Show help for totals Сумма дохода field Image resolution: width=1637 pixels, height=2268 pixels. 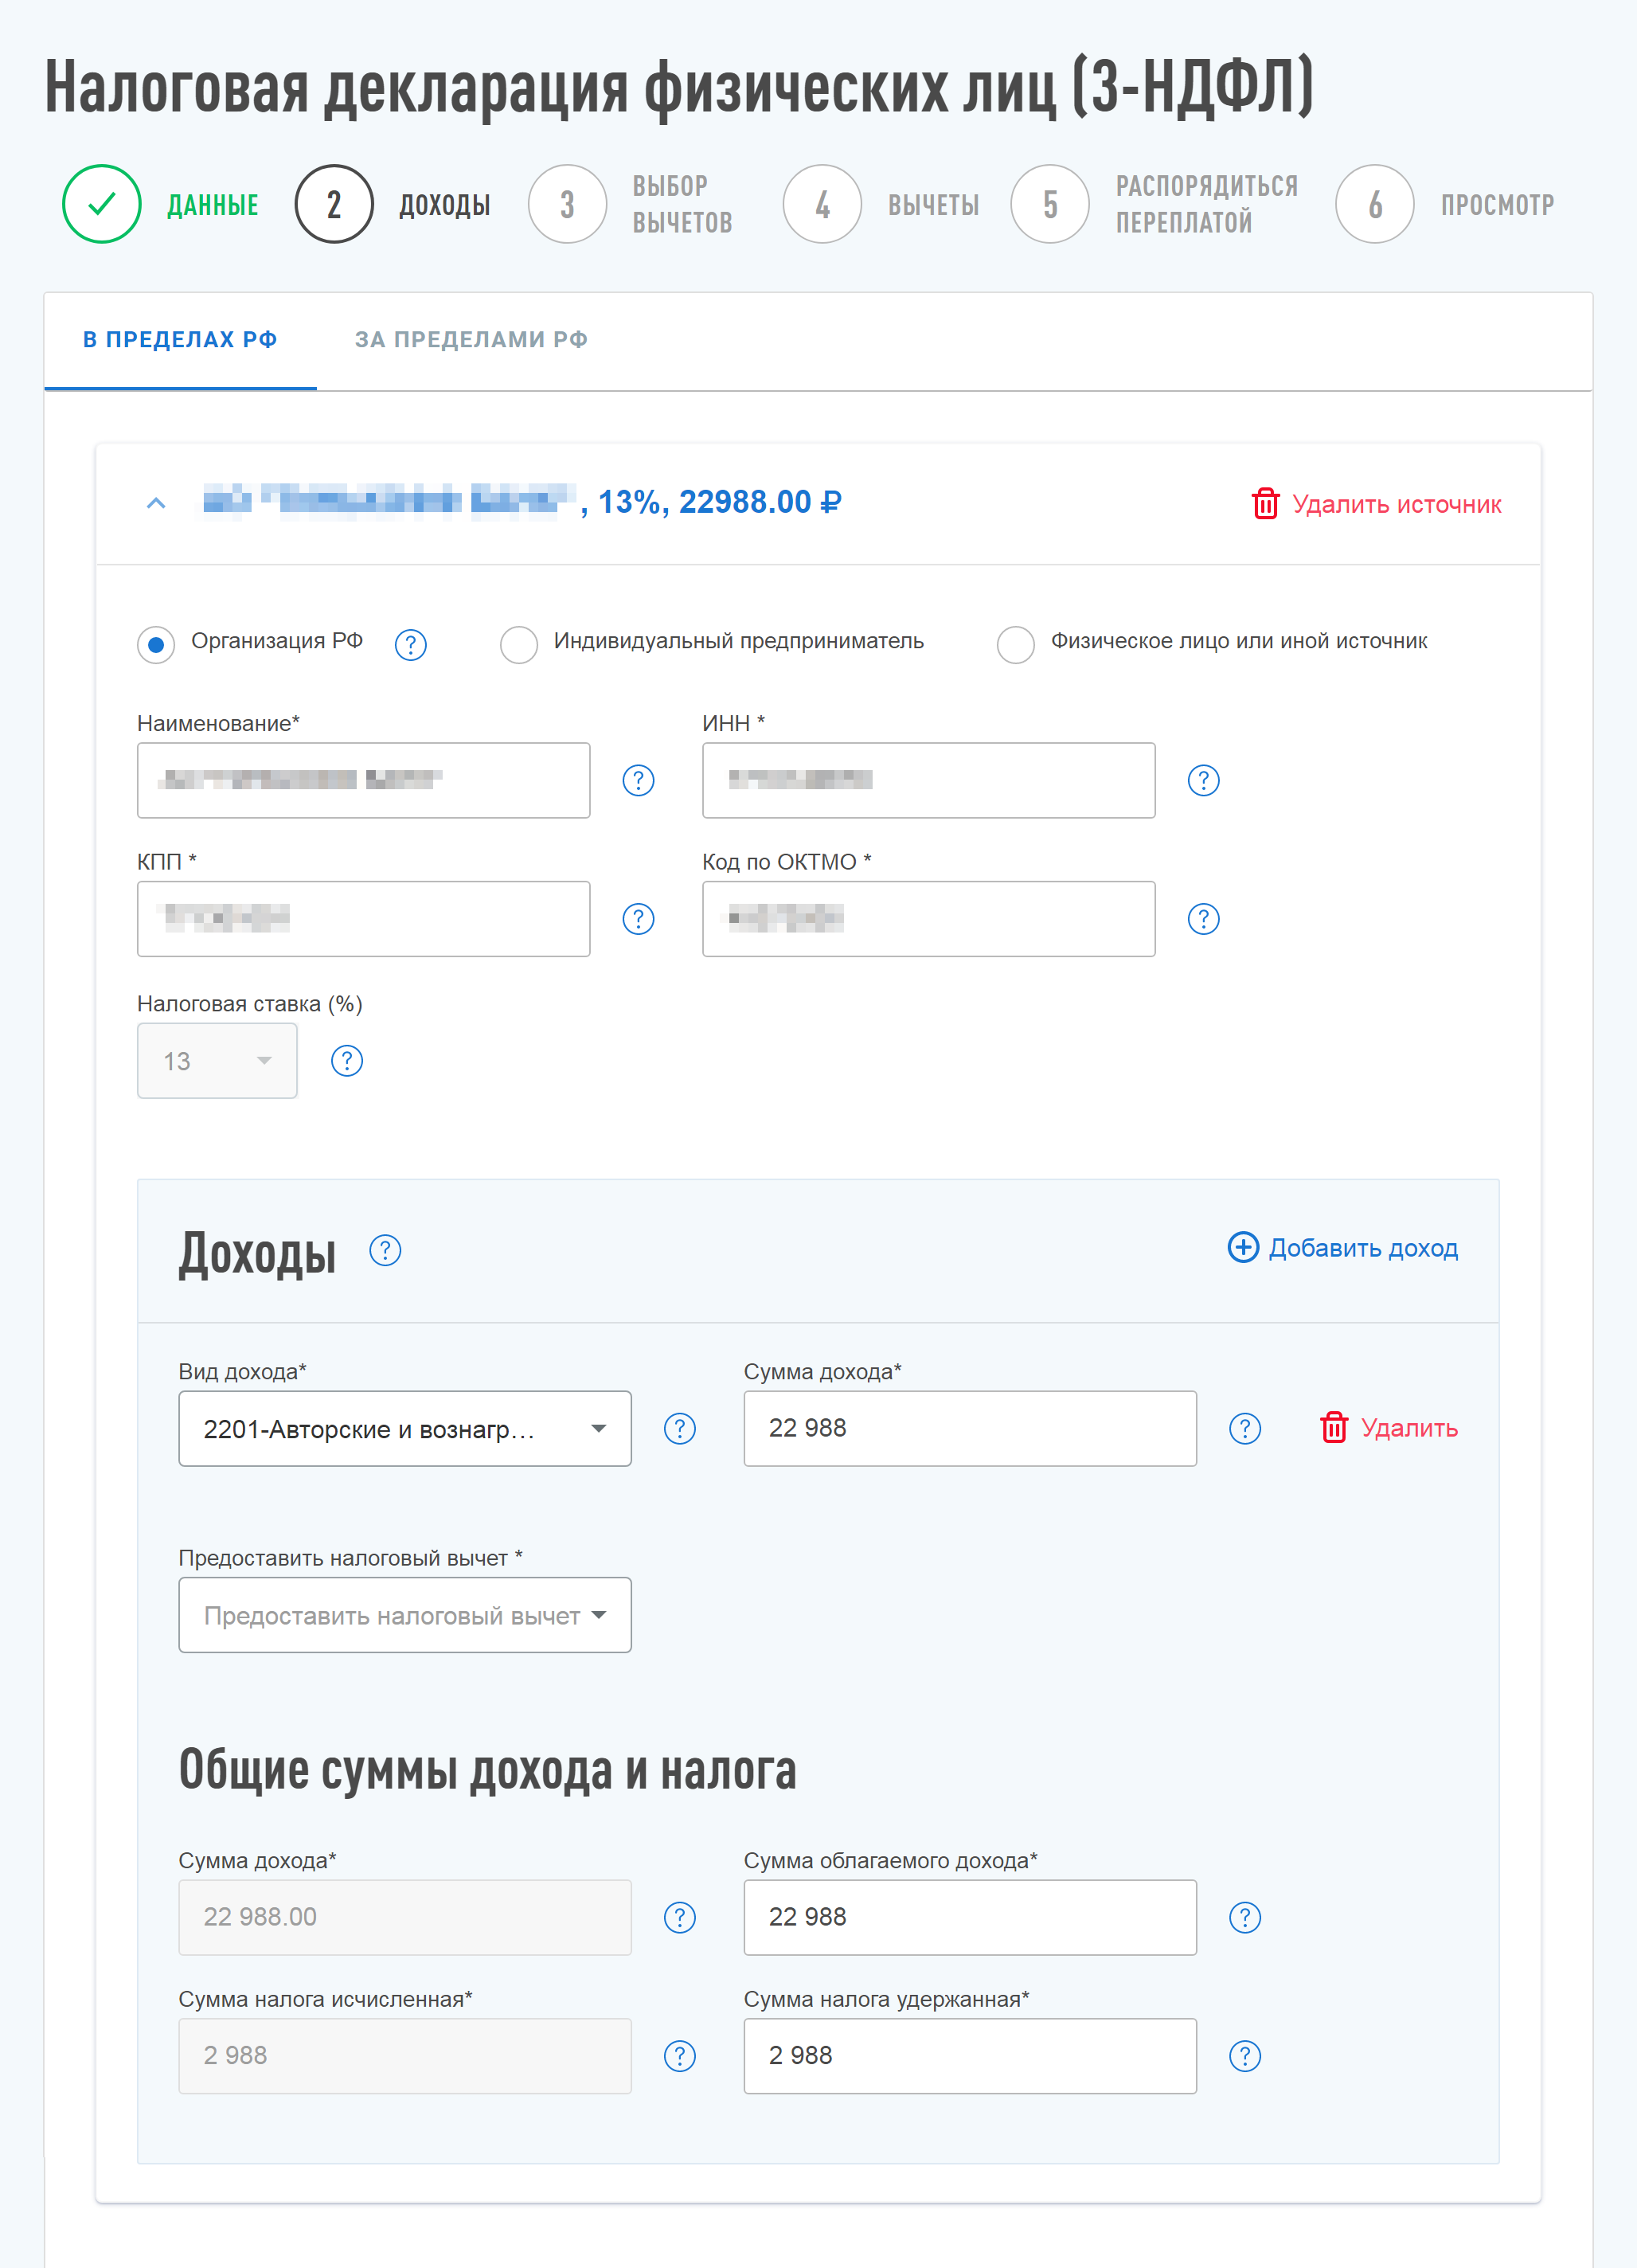pyautogui.click(x=680, y=1918)
